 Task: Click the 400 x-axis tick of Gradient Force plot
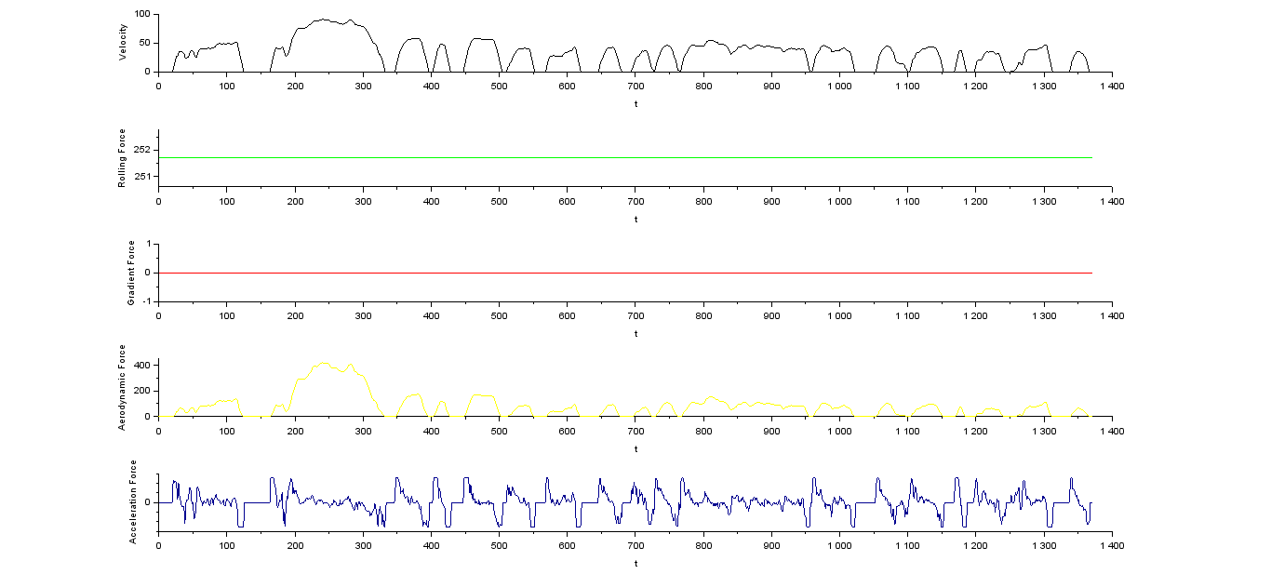pos(431,315)
